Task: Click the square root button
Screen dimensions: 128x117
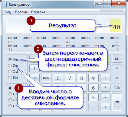Action: 117,68
